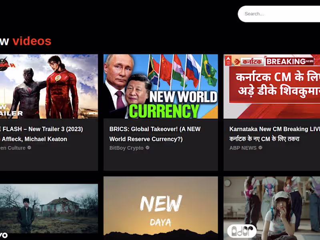Viewport: 320px width, 240px height.
Task: Open the 'NEW DAYA' video thumbnail
Action: (x=161, y=208)
